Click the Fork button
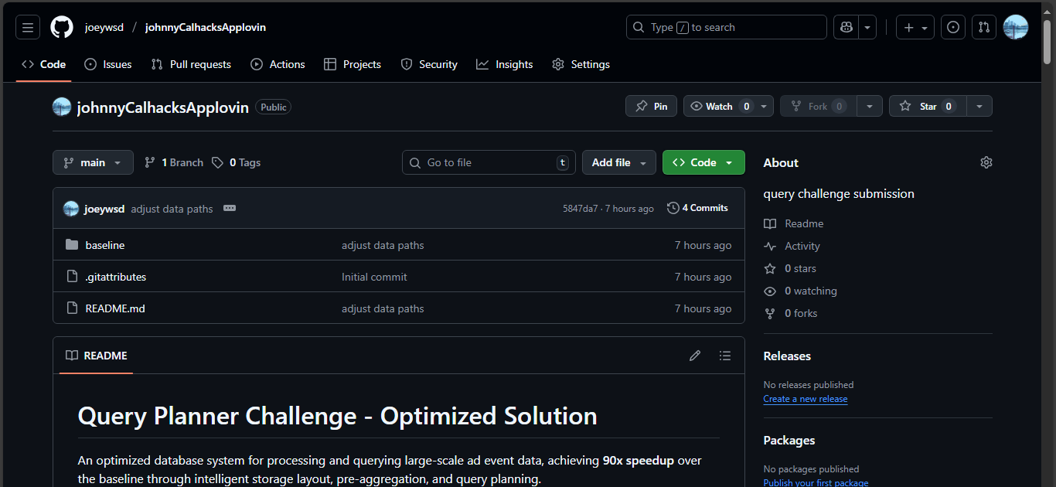Screen dimensions: 1056x487 coord(819,107)
